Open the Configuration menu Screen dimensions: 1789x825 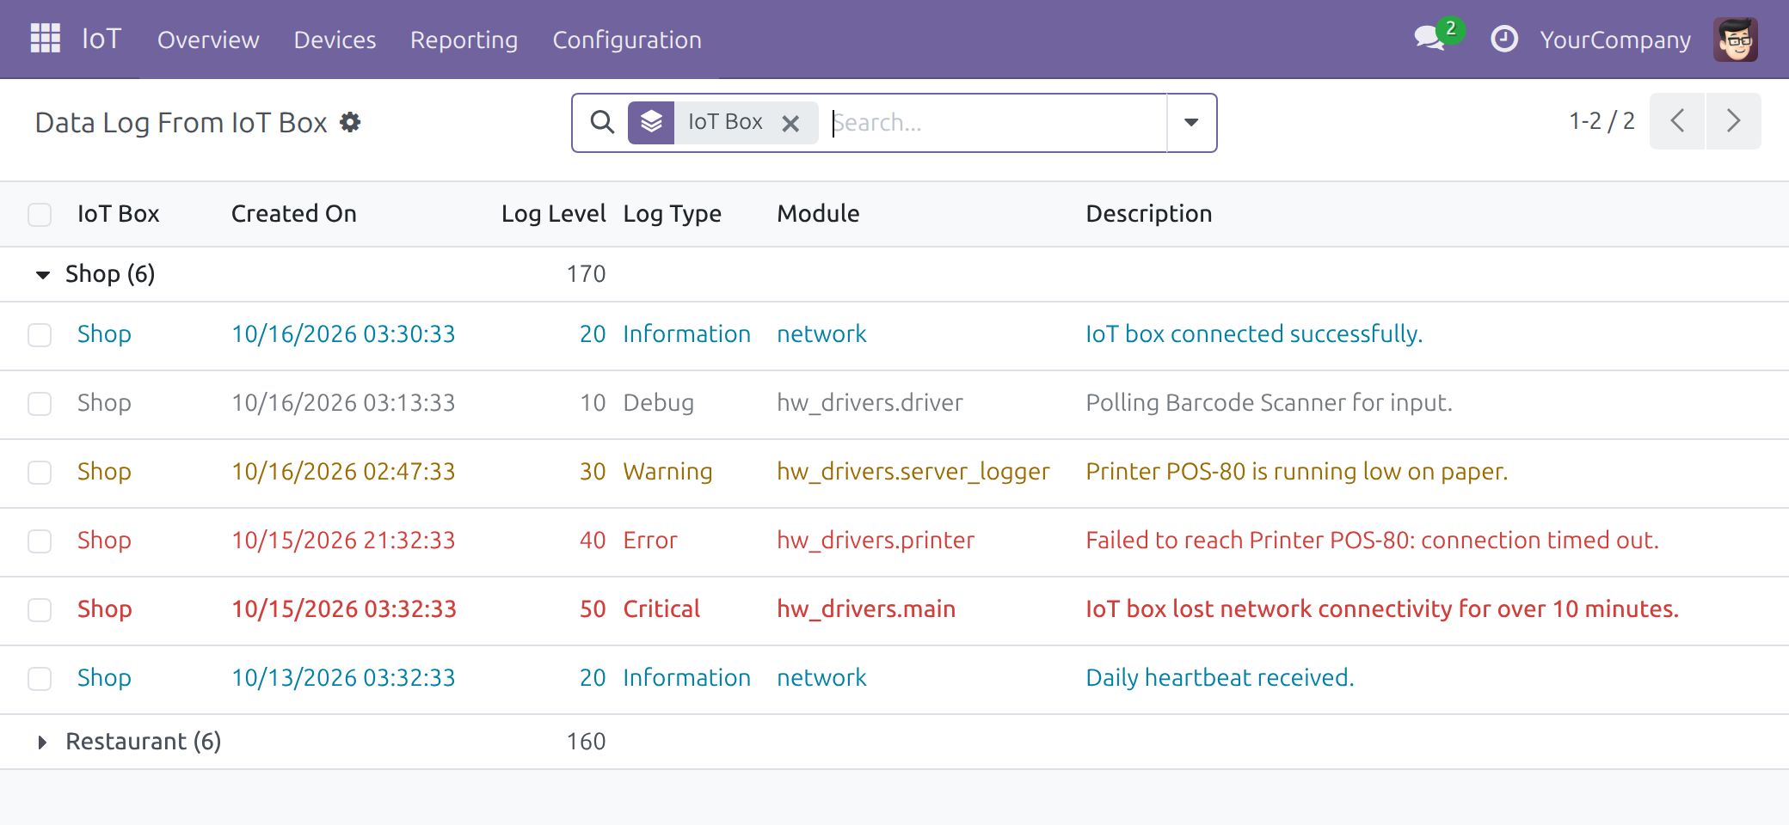(x=627, y=40)
